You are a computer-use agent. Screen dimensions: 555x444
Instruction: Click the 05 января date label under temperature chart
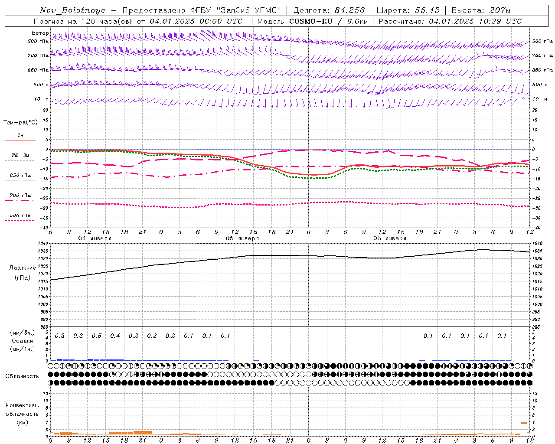pos(242,238)
